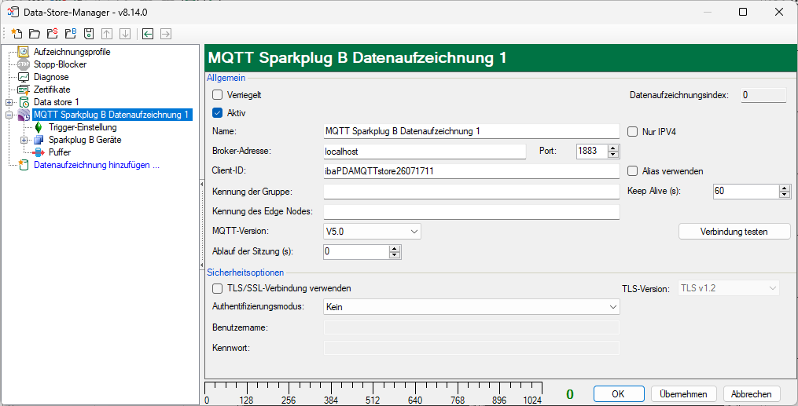Click the Datenaufzeichnungsindex field
This screenshot has height=406, width=798.
(763, 95)
